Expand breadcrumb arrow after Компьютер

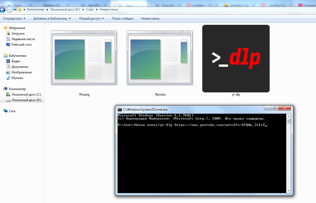47,10
